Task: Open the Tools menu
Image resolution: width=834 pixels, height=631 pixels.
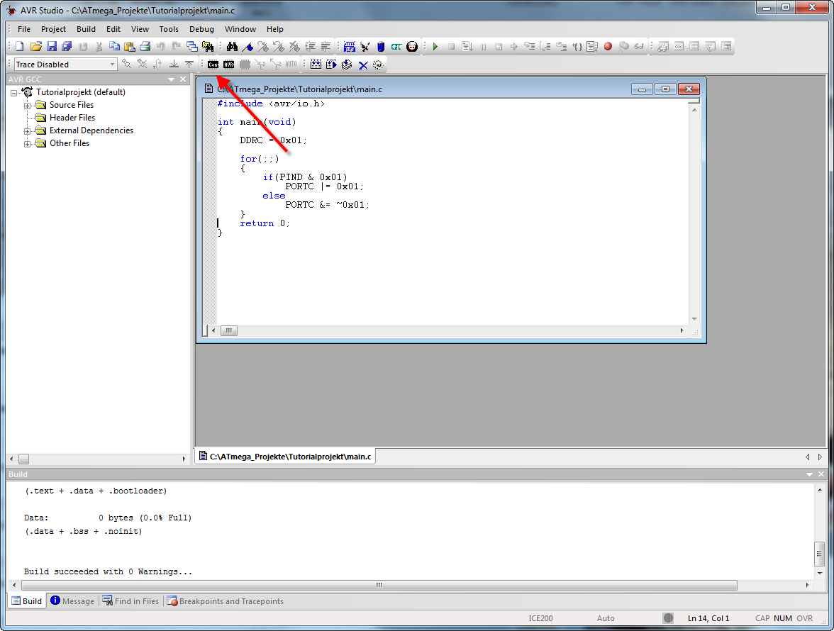Action: [x=169, y=29]
